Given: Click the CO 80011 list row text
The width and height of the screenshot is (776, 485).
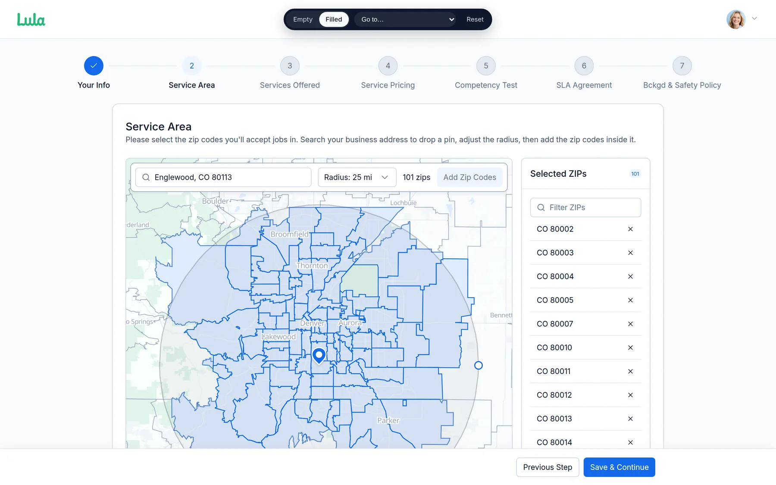Looking at the screenshot, I should pos(554,371).
